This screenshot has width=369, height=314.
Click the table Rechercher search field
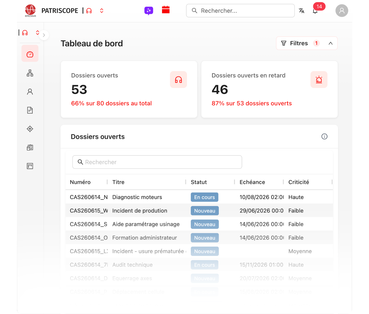tap(157, 162)
